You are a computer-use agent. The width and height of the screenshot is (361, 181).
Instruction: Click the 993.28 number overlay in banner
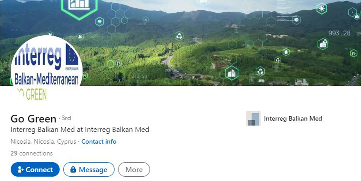[x=339, y=33]
